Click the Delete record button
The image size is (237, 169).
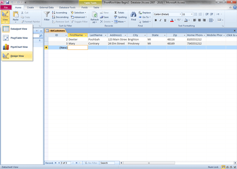[106, 22]
